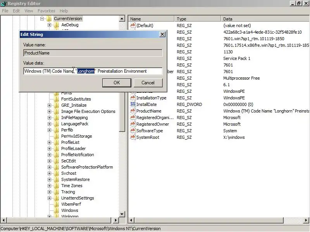
Task: Click the InstallDate DWORD binary icon
Action: pyautogui.click(x=133, y=104)
